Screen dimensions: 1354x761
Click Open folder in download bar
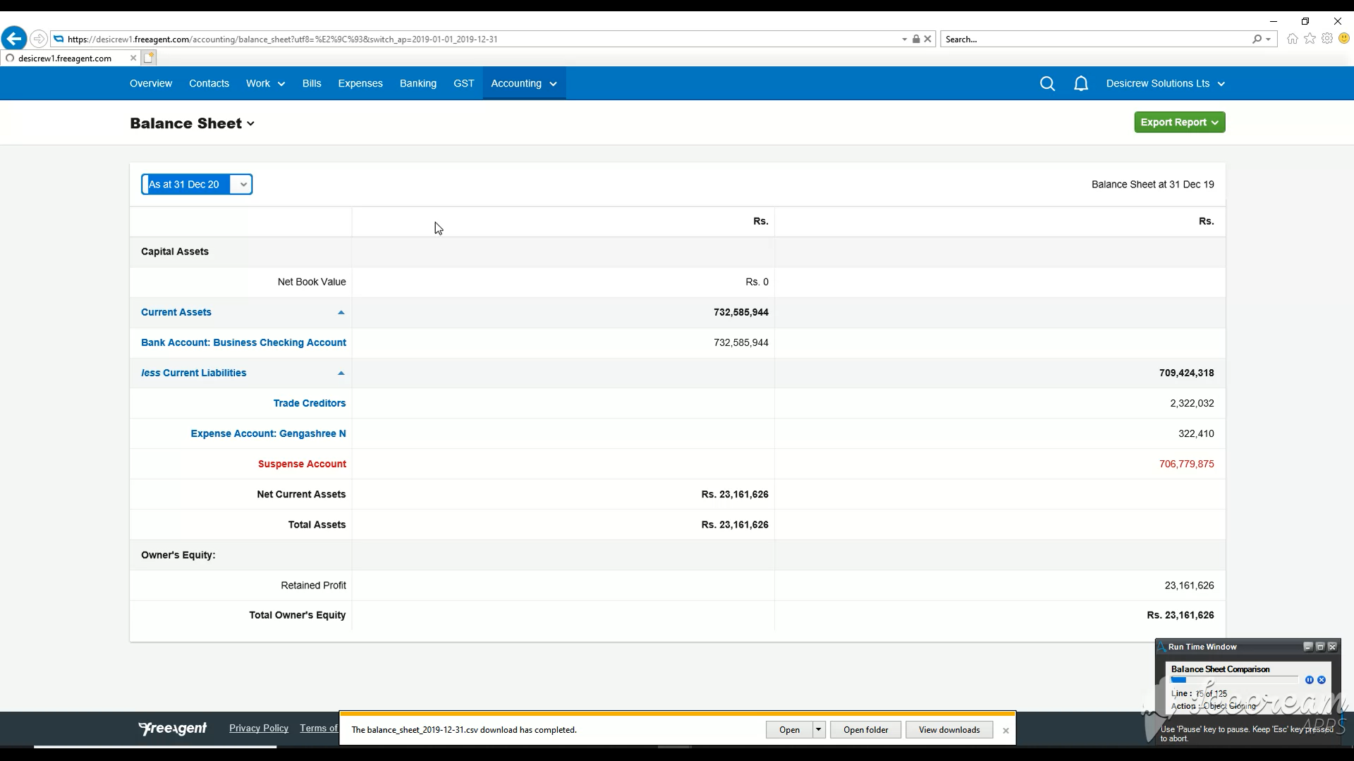click(865, 730)
